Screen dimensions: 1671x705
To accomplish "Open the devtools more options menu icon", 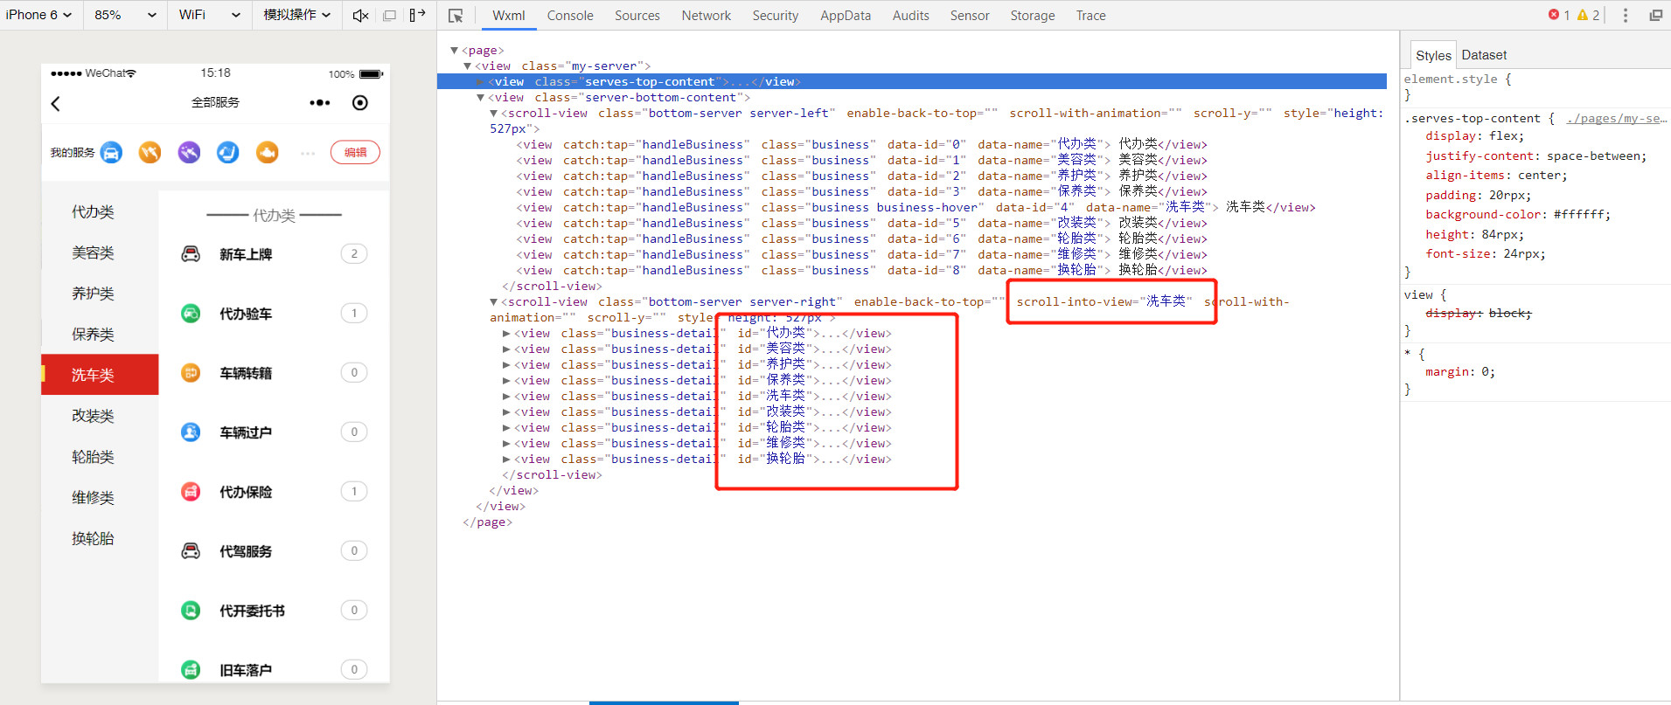I will 1626,15.
